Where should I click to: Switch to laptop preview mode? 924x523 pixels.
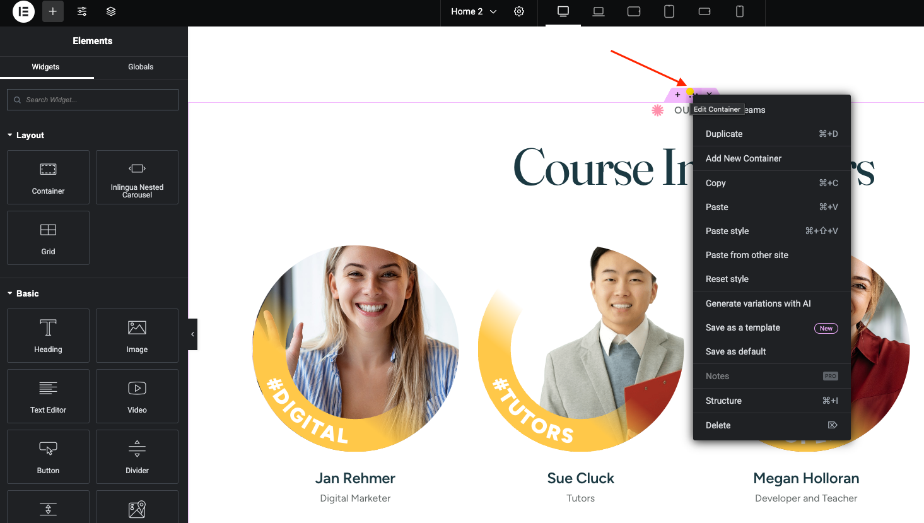599,11
